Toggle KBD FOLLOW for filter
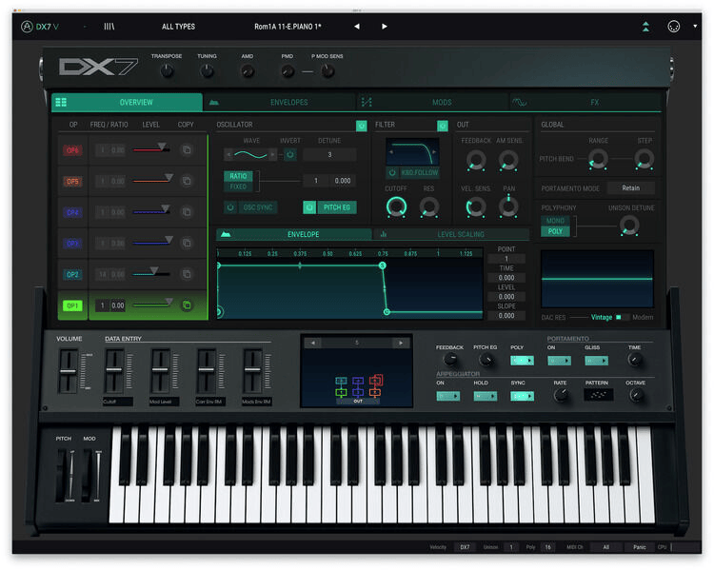Viewport: 714px width, 570px height. tap(392, 172)
